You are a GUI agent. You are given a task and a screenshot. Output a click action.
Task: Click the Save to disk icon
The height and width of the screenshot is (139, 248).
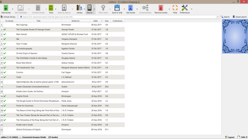pos(117,8)
